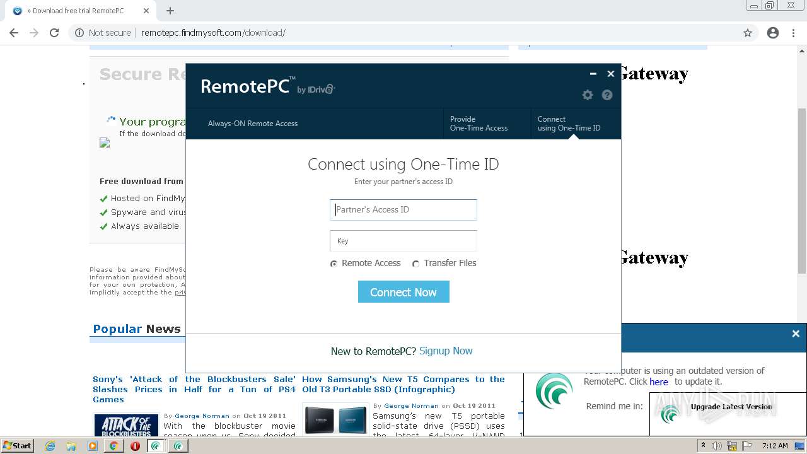Switch to first RemotePC taskbar item

(156, 446)
